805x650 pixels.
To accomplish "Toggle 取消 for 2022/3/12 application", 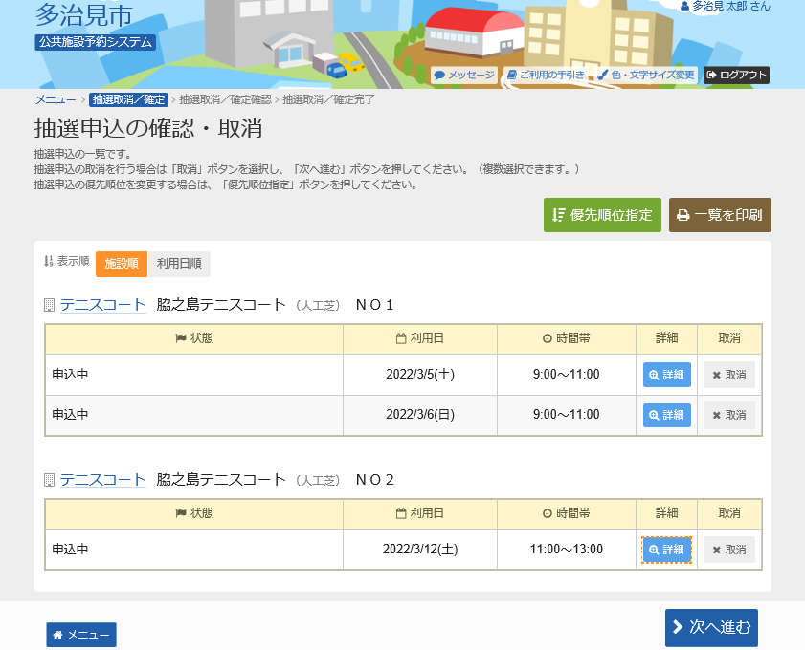I will click(x=729, y=550).
